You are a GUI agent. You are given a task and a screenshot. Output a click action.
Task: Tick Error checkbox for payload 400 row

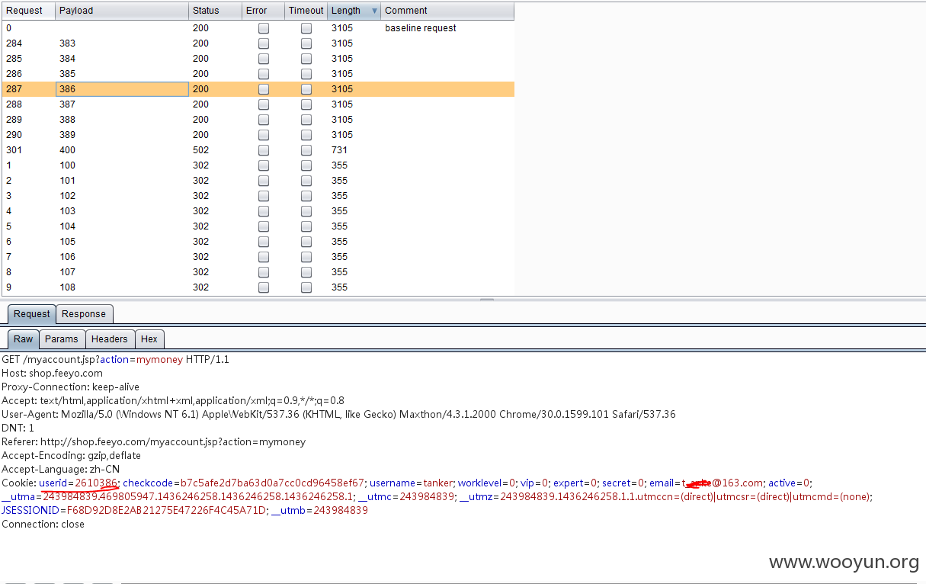pos(264,150)
